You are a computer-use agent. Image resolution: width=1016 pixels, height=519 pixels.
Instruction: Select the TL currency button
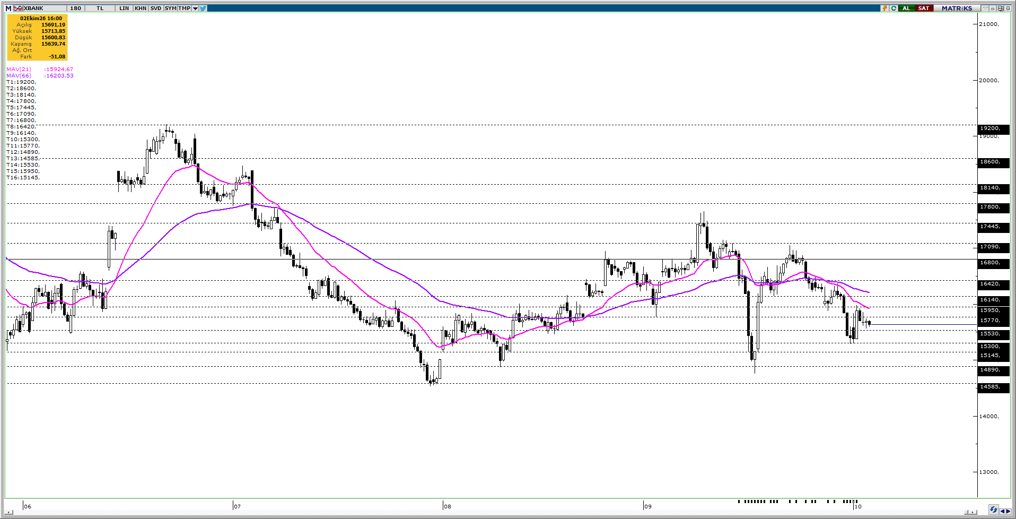coord(100,8)
